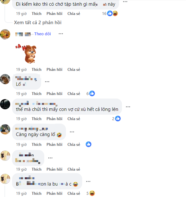The width and height of the screenshot is (186, 197).
Task: Open like reactions on the 16-reaction comment
Action: [x=110, y=13]
